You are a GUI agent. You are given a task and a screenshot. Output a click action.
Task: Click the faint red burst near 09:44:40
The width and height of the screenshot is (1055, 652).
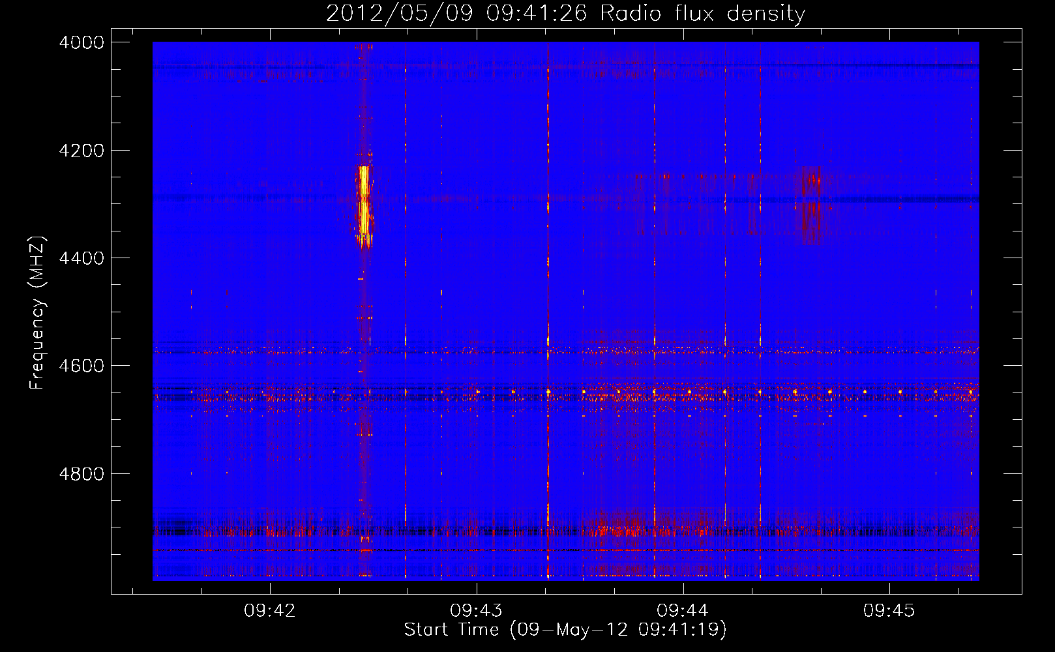tap(811, 205)
